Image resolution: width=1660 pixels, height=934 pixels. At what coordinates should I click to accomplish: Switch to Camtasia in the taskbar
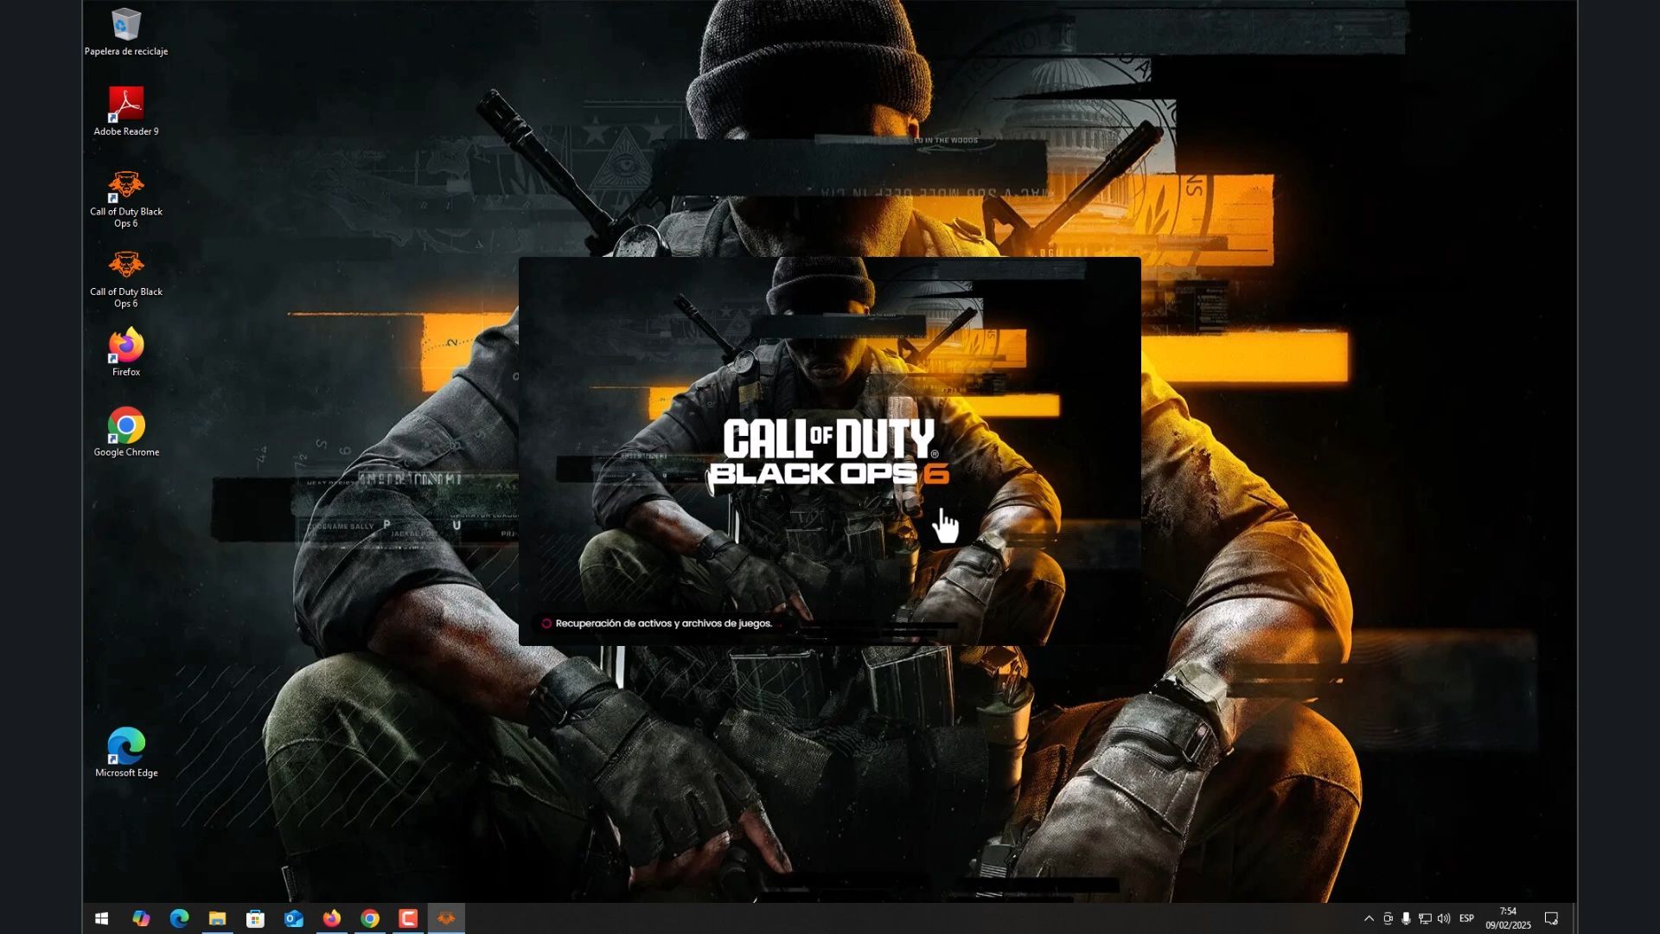coord(408,918)
